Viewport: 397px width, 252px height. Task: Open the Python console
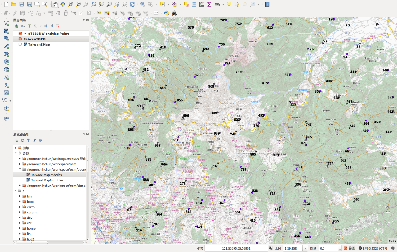click(167, 13)
